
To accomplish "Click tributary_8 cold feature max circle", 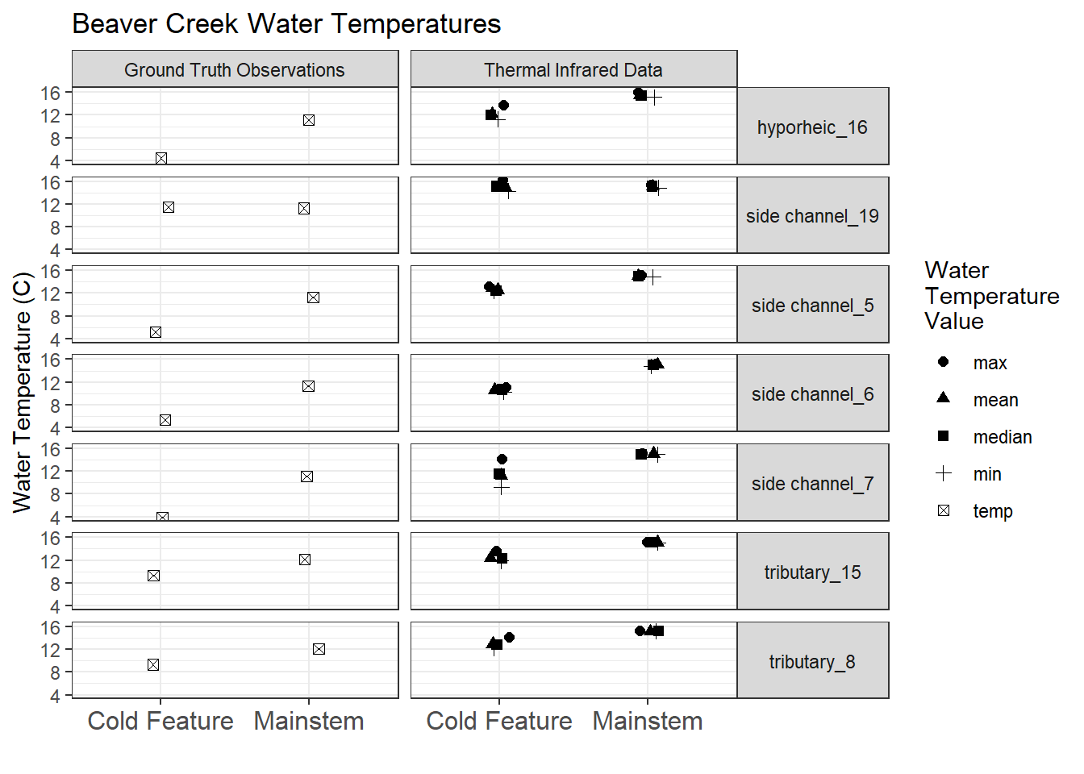I will [509, 638].
